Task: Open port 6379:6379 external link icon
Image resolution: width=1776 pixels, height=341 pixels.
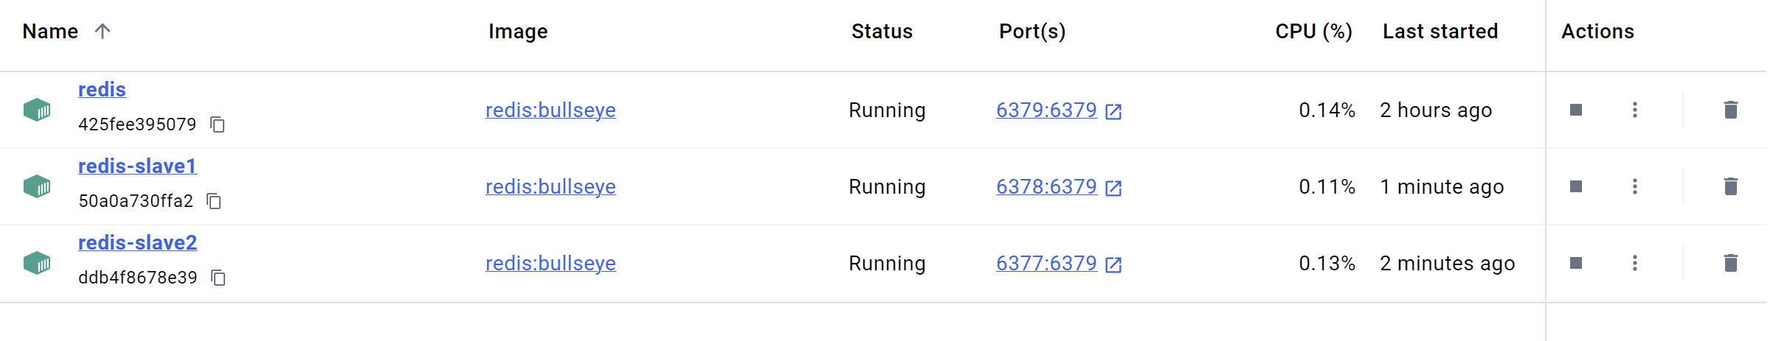Action: coord(1113,111)
